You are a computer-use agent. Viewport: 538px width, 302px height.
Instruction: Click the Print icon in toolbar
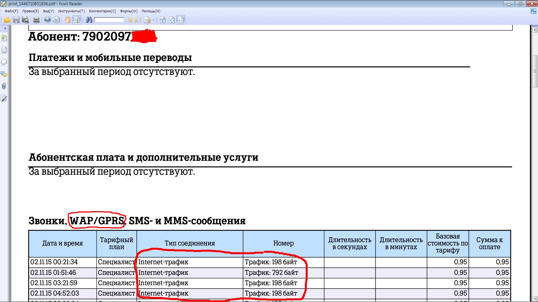click(36, 20)
